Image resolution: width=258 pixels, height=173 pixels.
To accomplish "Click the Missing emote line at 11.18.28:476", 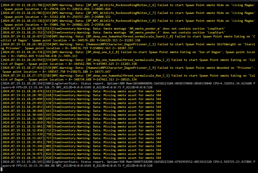I will (x=81, y=91).
